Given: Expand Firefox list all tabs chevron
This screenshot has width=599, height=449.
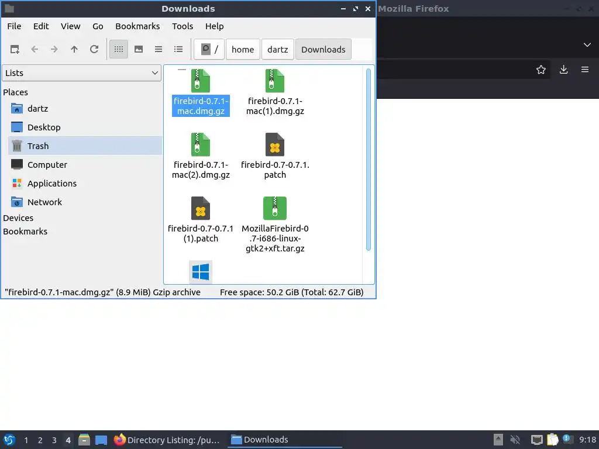Looking at the screenshot, I should [x=587, y=45].
